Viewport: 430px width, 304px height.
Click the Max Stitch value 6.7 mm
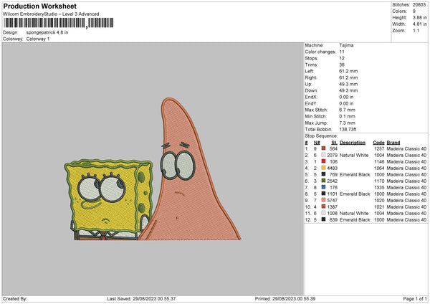pos(347,110)
